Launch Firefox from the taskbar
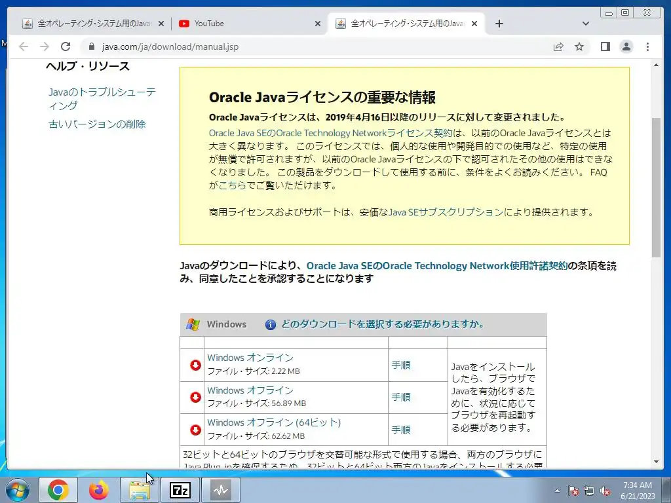The width and height of the screenshot is (671, 503). point(99,490)
